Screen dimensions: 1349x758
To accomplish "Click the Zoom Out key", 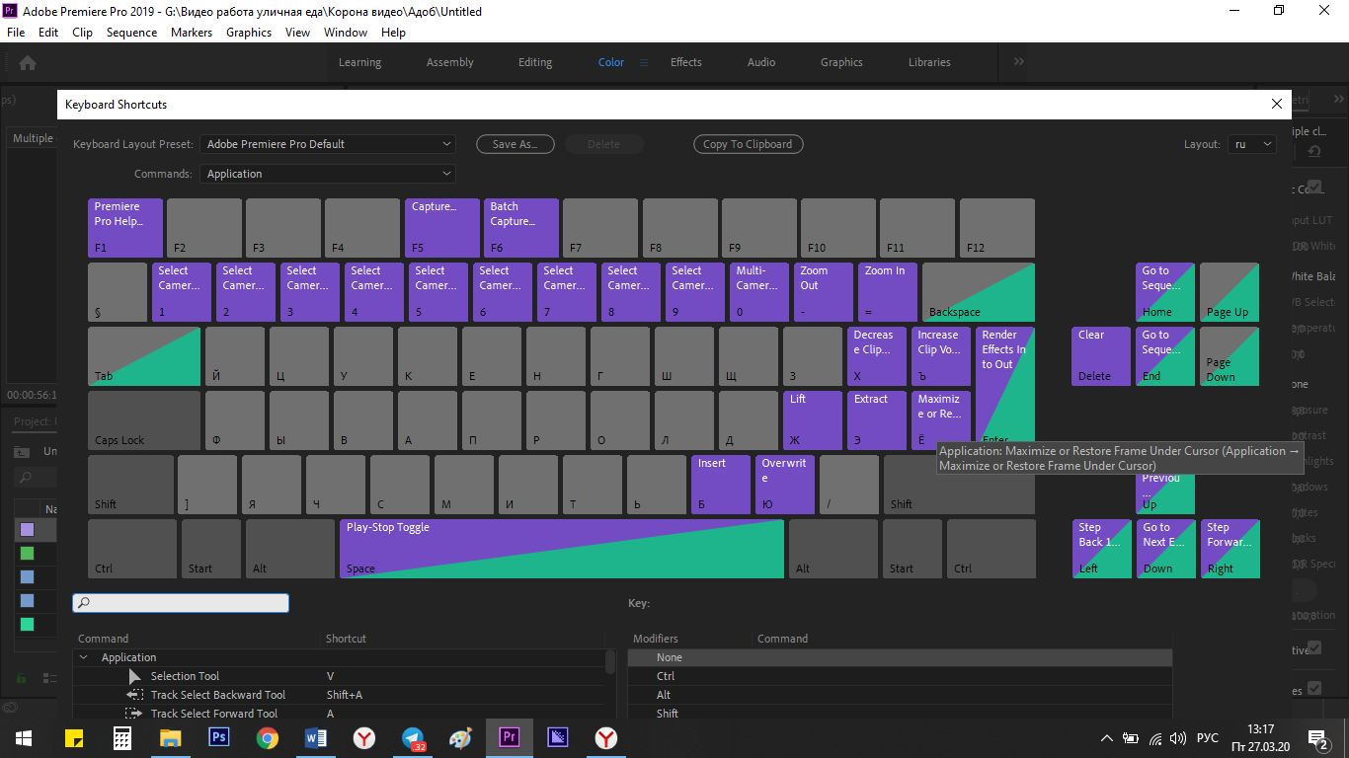I will 823,292.
